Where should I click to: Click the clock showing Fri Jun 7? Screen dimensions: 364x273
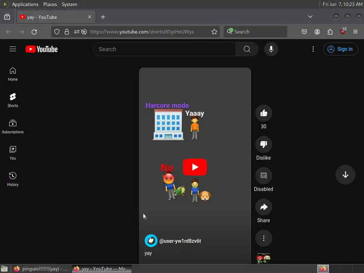click(342, 4)
